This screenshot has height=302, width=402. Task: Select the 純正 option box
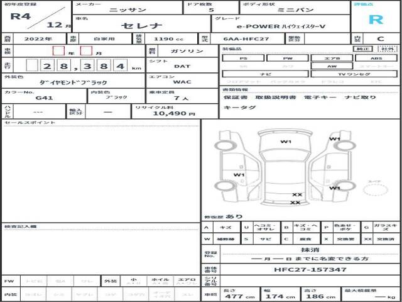pos(362,48)
